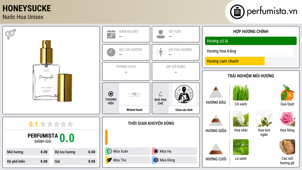The width and height of the screenshot is (302, 170).
Task: Open the Cỏ xanh note image
Action: (x=241, y=93)
